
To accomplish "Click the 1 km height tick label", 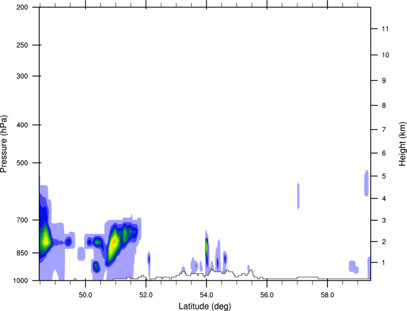I will (384, 263).
